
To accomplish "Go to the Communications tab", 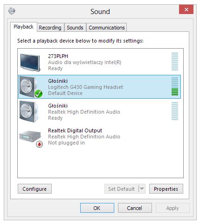I will click(107, 28).
